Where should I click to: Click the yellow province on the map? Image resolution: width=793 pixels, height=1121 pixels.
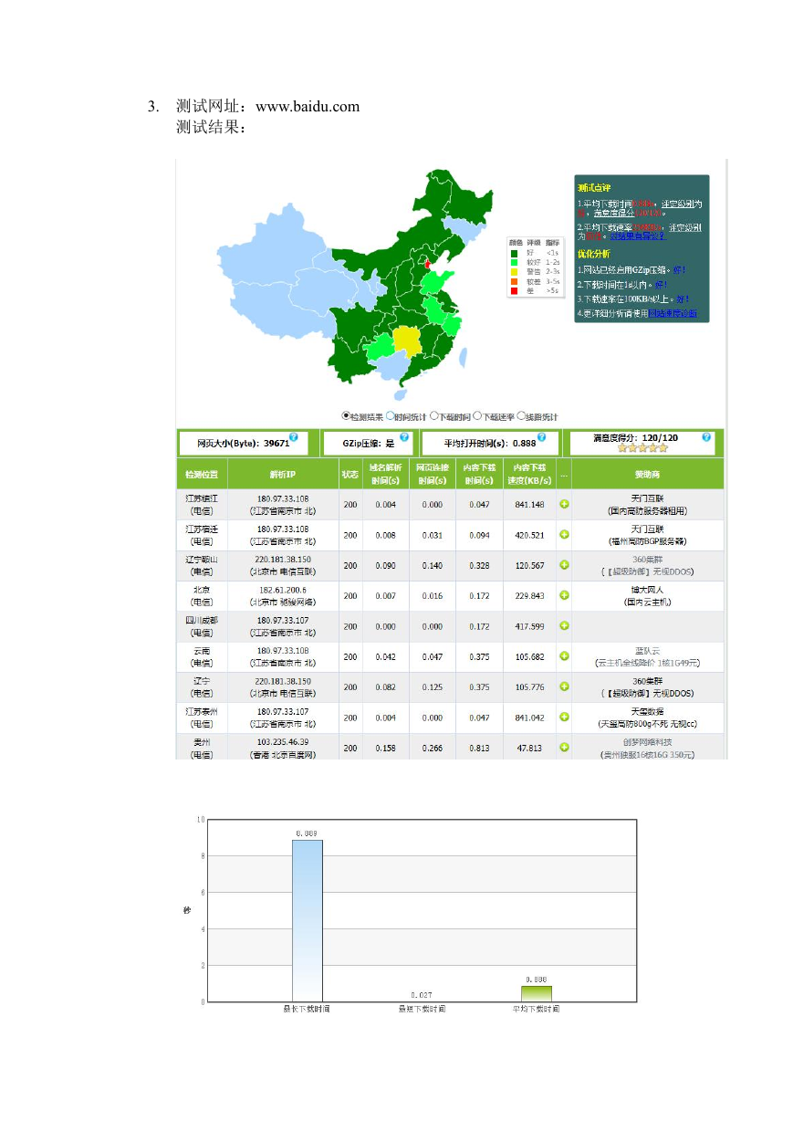[x=407, y=341]
